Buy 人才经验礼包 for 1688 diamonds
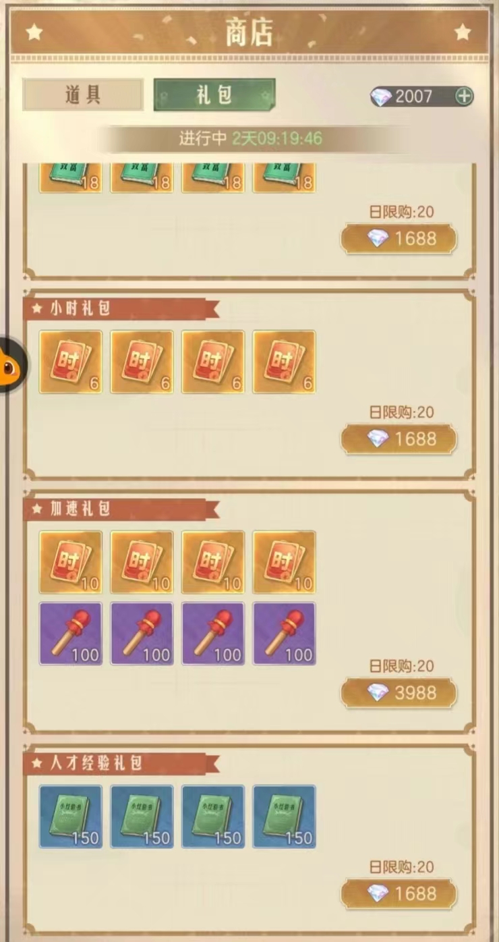Image resolution: width=499 pixels, height=942 pixels. (399, 894)
